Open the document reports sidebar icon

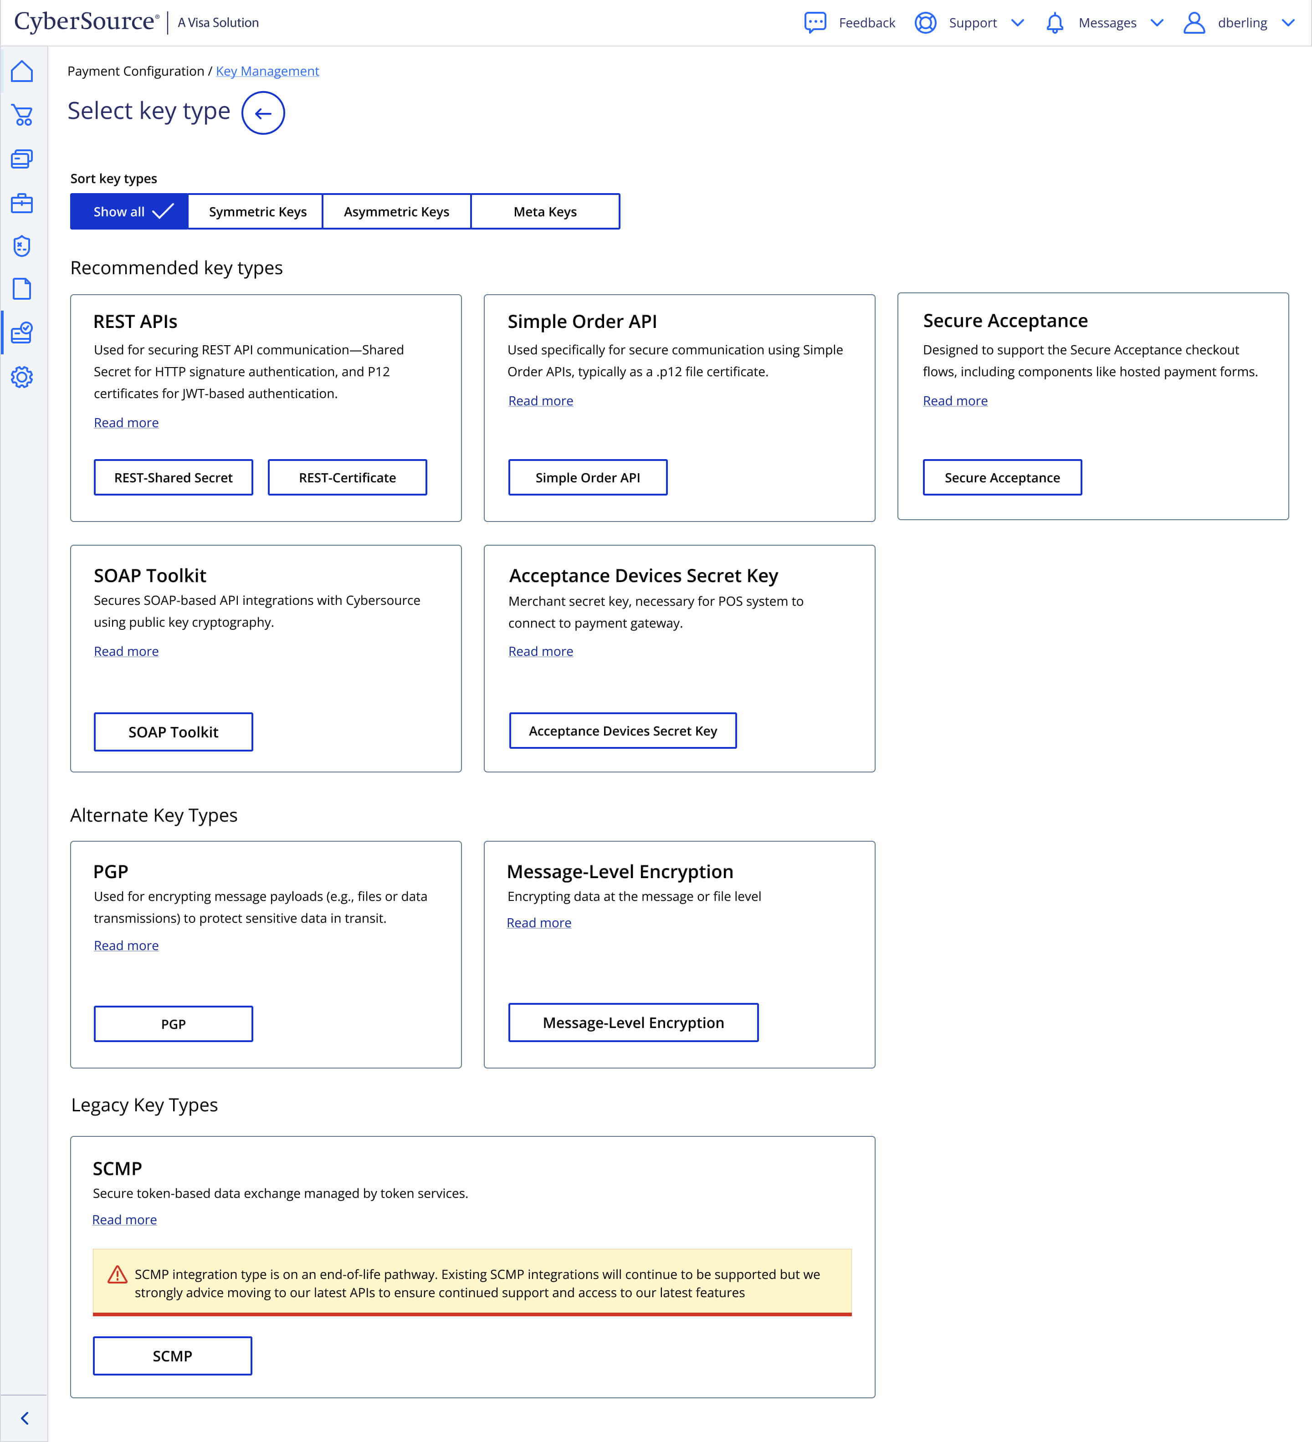click(x=22, y=289)
